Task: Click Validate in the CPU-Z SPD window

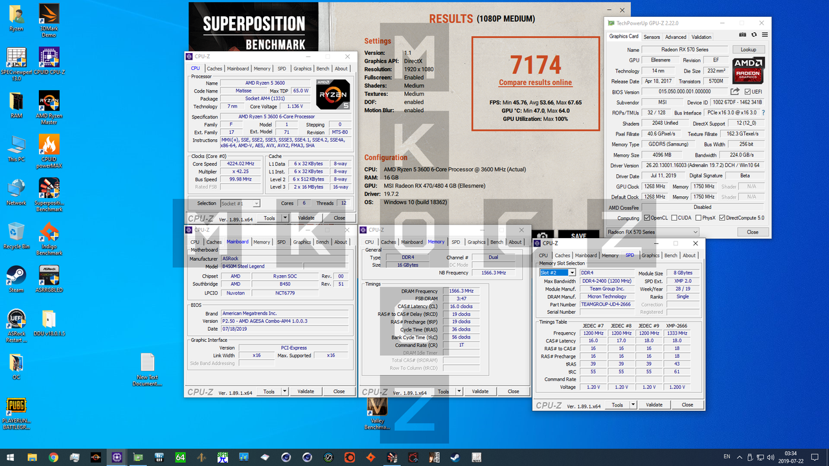Action: coord(654,405)
